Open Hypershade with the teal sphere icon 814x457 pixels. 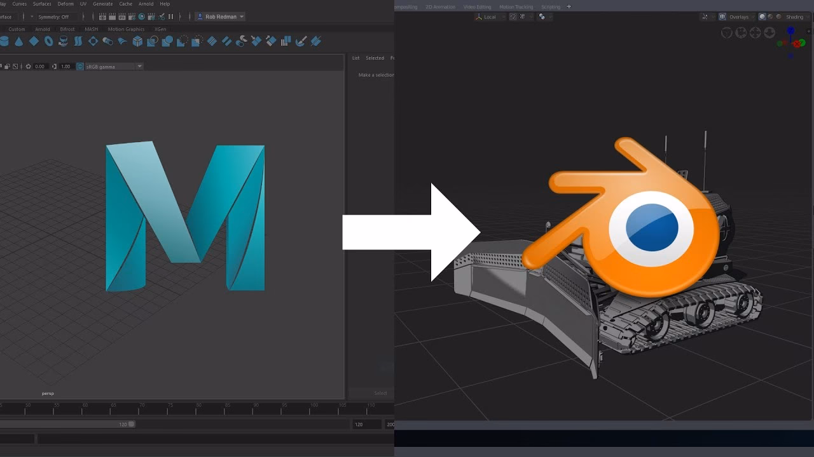(141, 17)
